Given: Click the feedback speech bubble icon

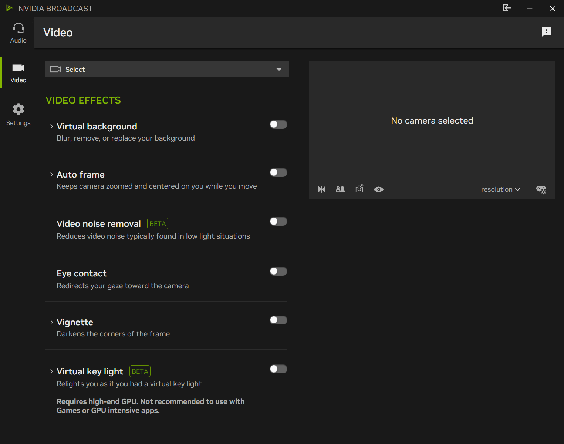Looking at the screenshot, I should coord(546,32).
